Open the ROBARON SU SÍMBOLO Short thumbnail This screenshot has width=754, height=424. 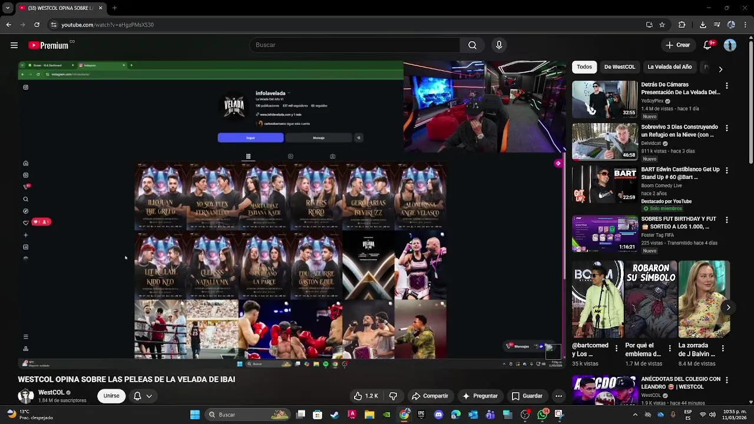[x=651, y=299]
